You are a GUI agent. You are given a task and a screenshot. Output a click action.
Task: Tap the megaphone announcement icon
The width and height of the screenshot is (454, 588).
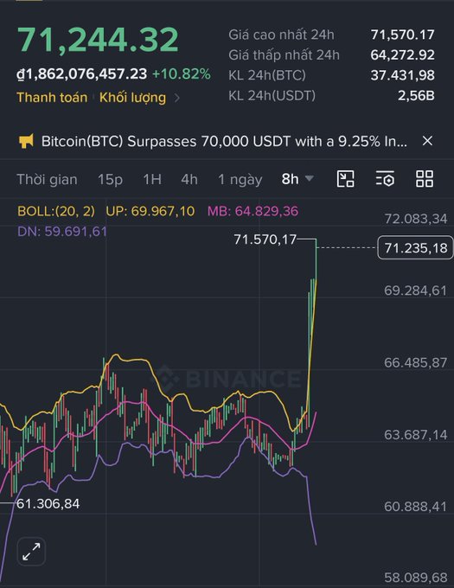pos(26,141)
